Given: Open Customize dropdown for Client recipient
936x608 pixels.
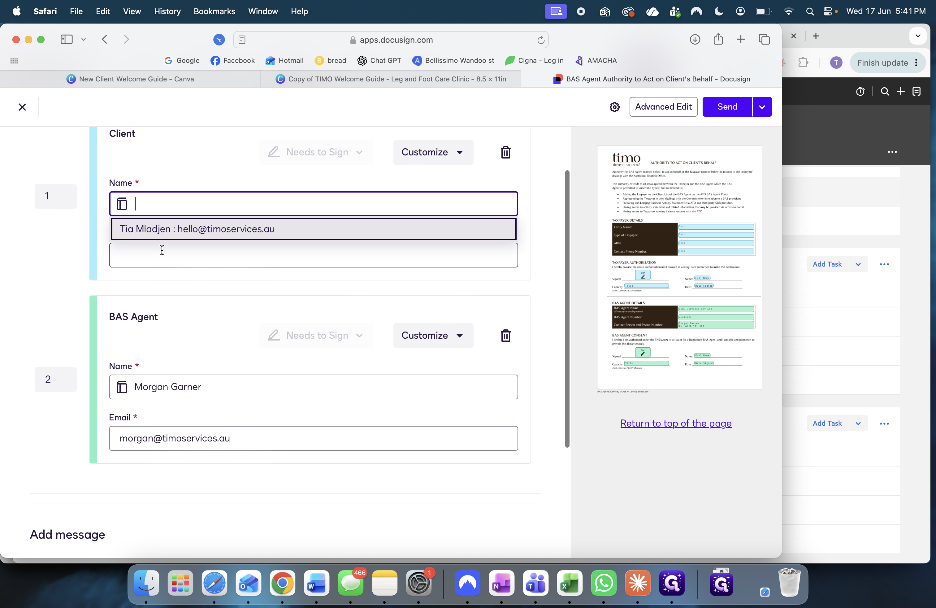Looking at the screenshot, I should 433,152.
